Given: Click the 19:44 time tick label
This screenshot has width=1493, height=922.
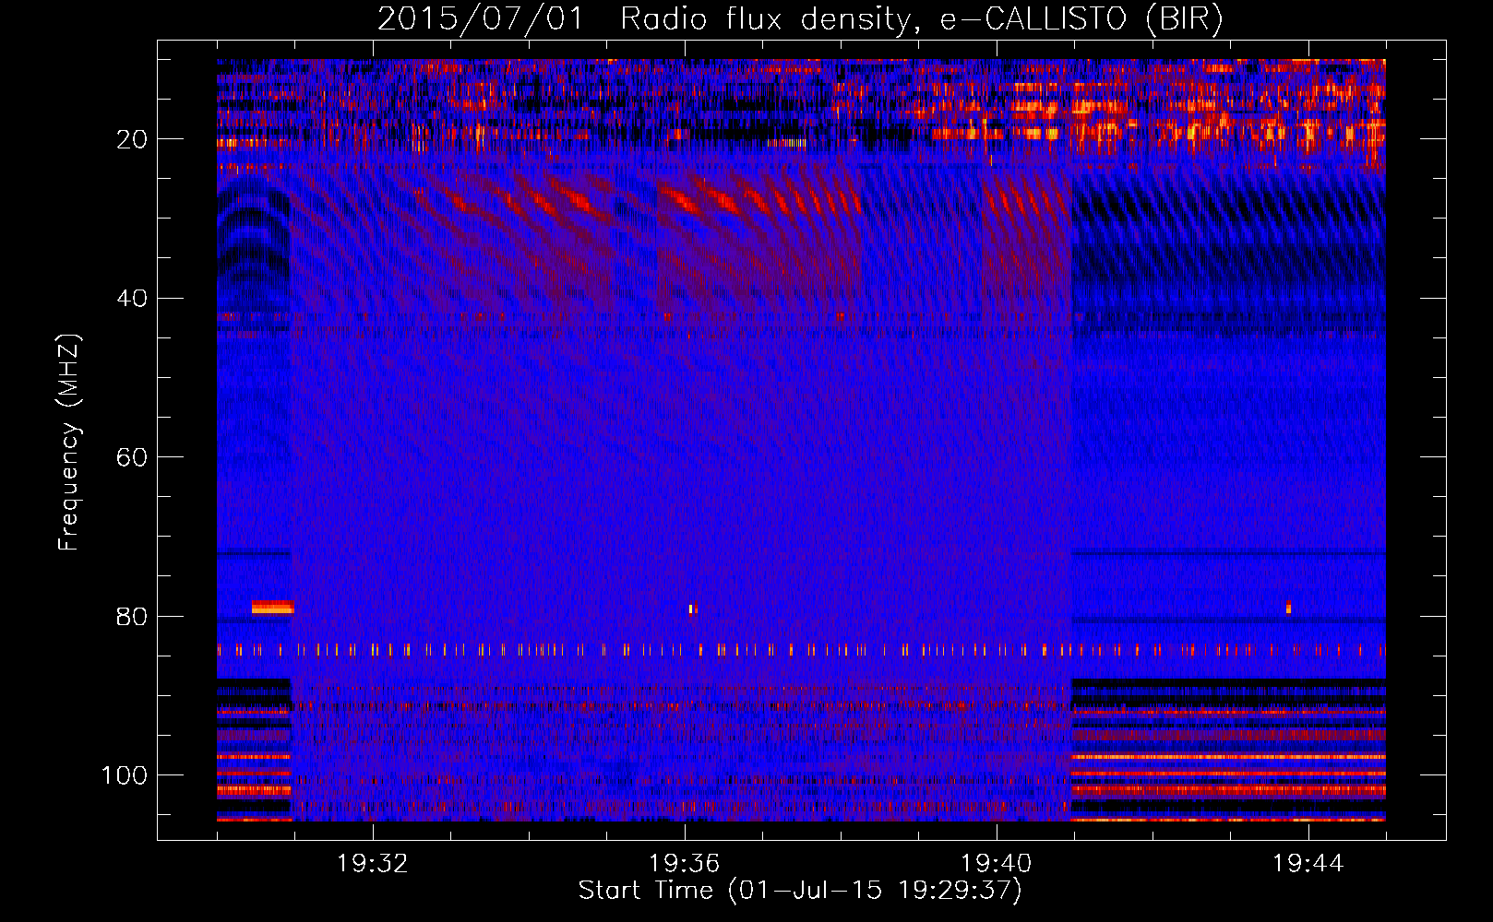Looking at the screenshot, I should pos(1308,864).
